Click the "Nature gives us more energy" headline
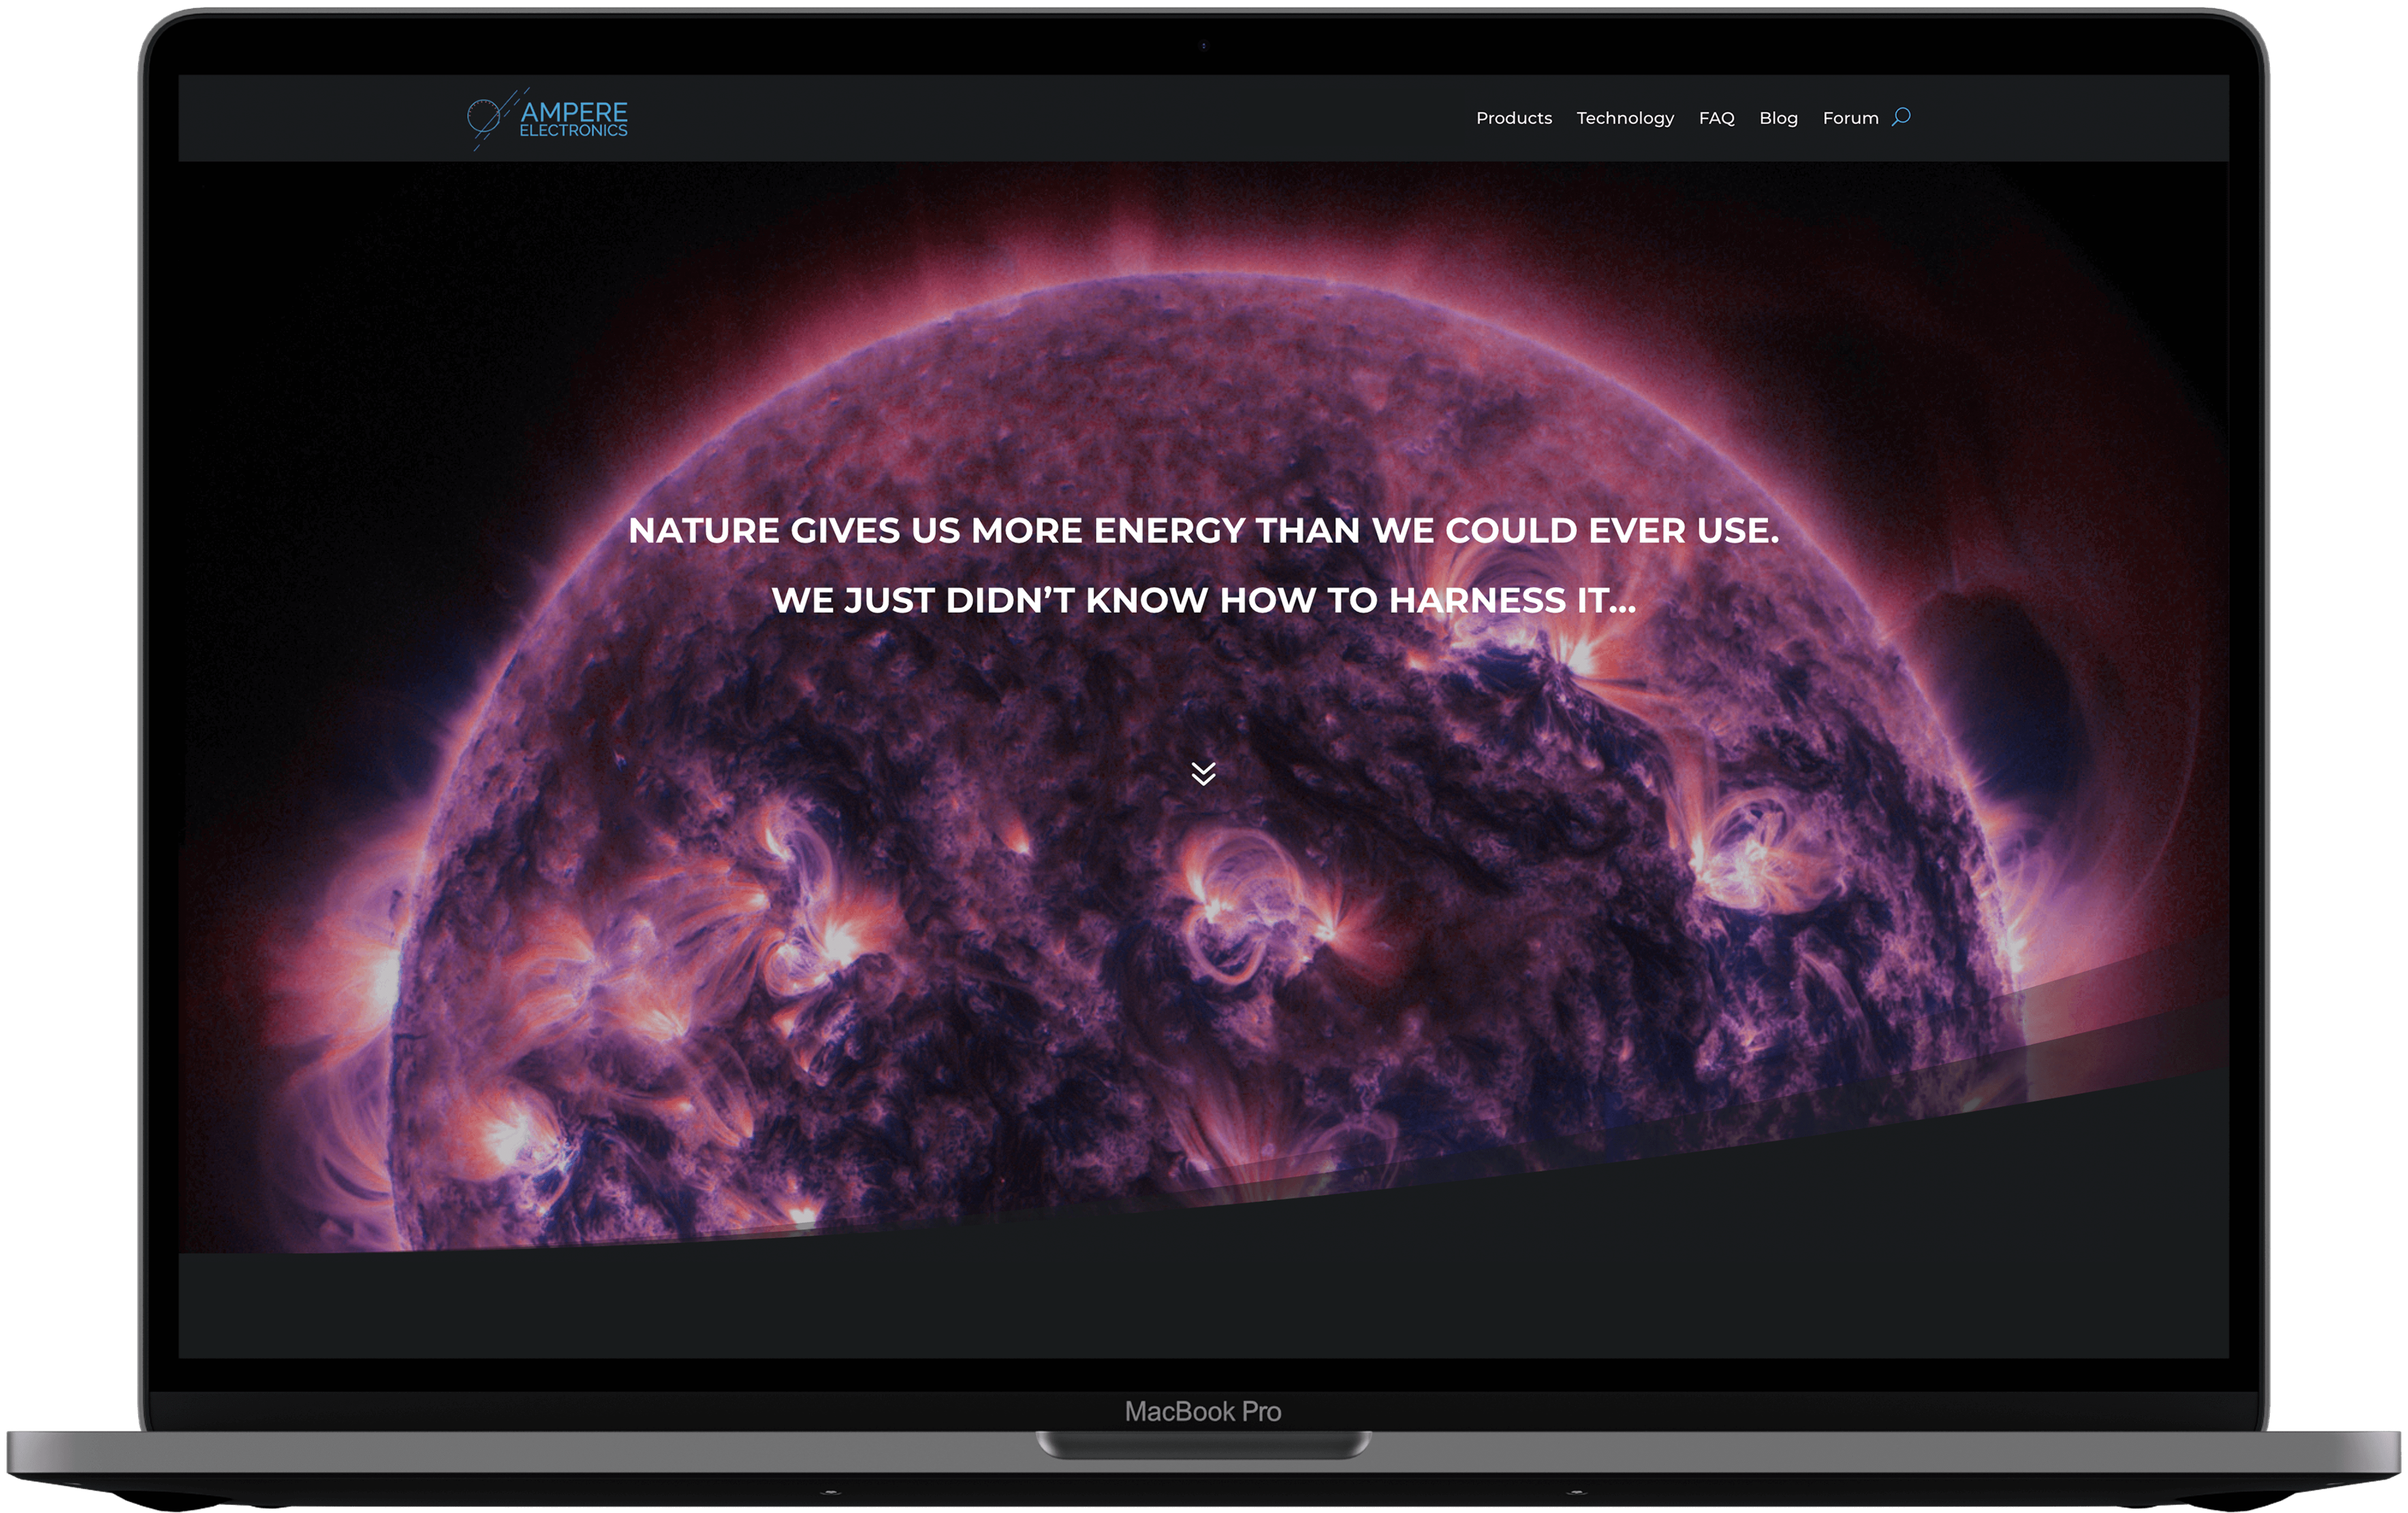Viewport: 2408px width, 1513px height. (1203, 531)
